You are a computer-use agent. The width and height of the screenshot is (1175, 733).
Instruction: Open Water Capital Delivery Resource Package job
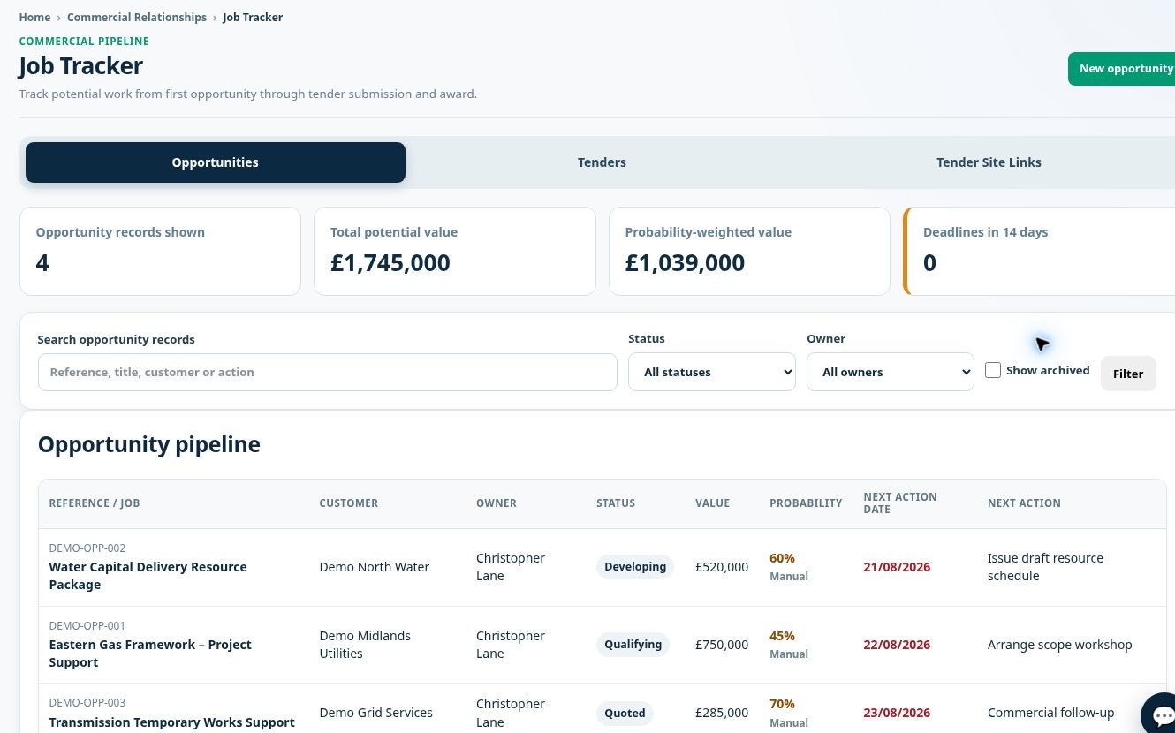148,576
